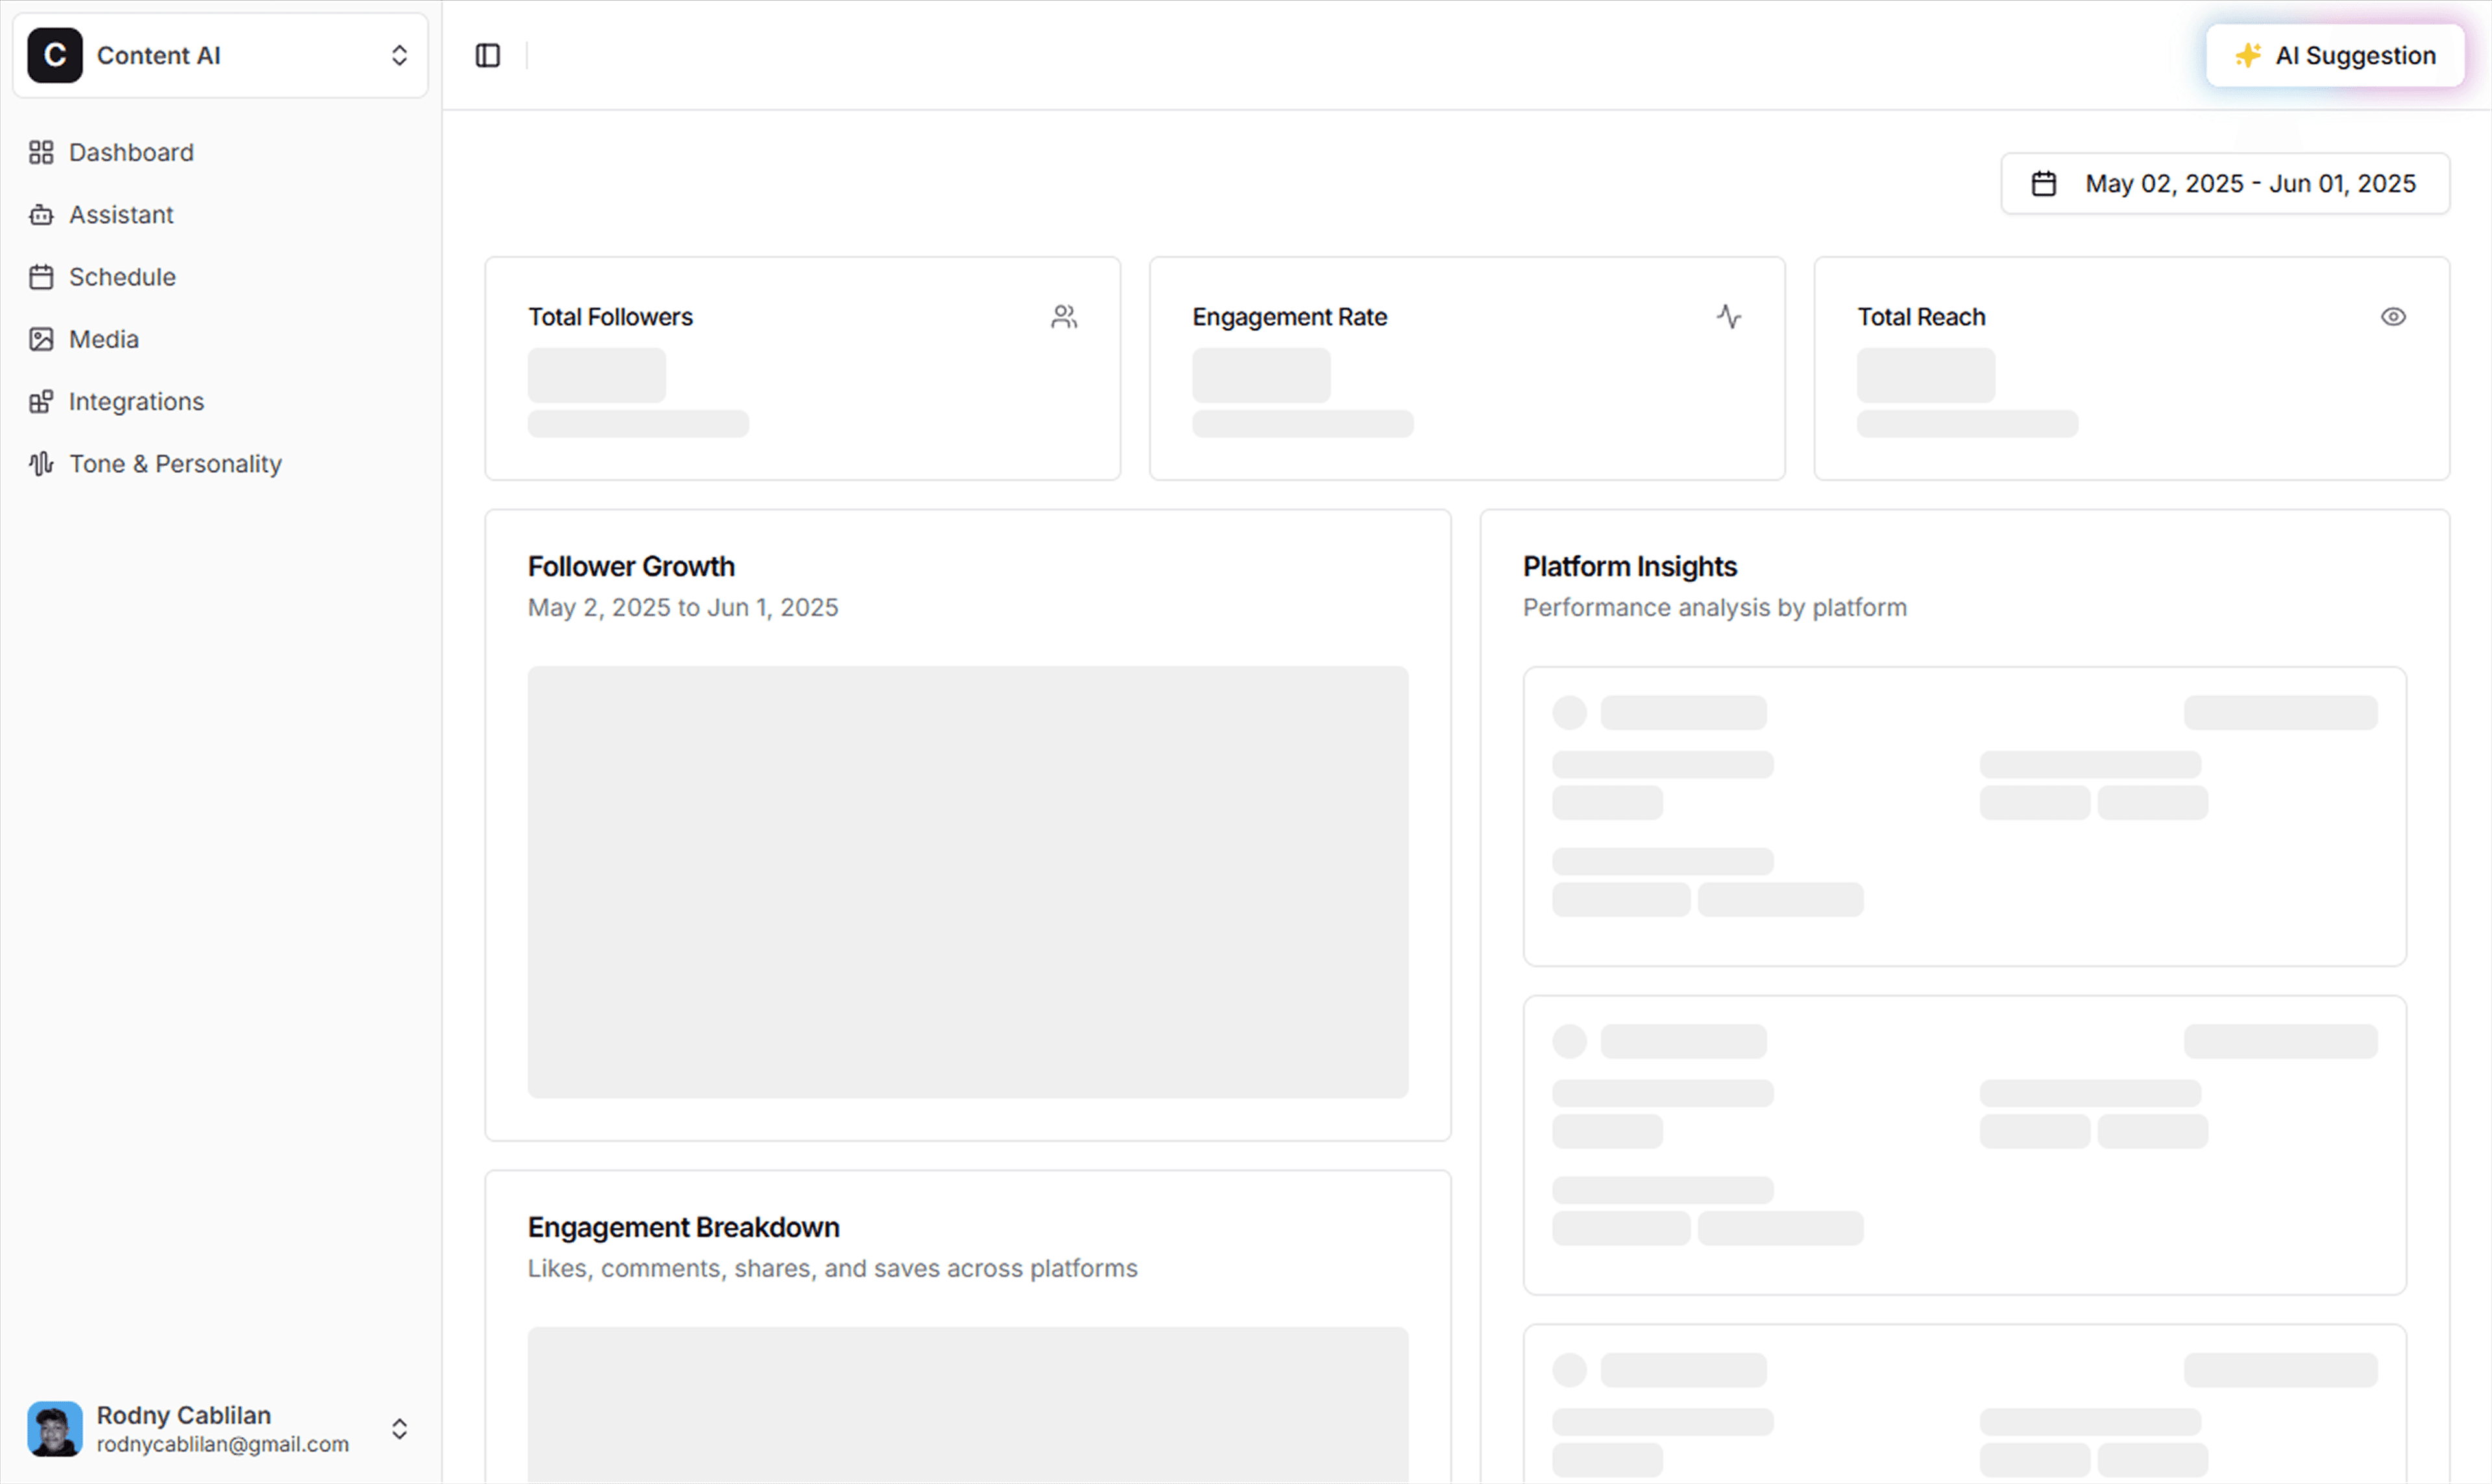This screenshot has height=1484, width=2492.
Task: Click the eye icon on Total Reach
Action: coord(2393,317)
